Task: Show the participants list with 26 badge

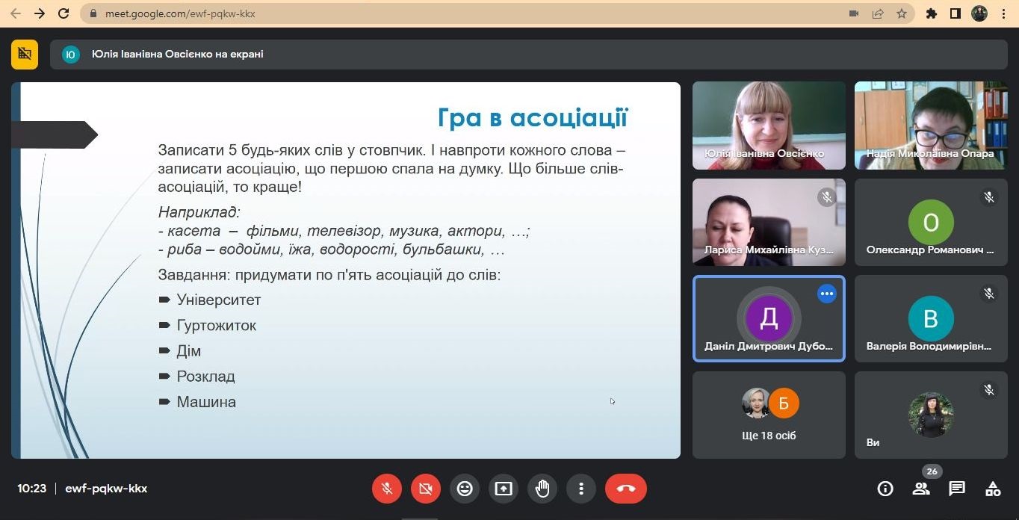Action: coord(921,489)
